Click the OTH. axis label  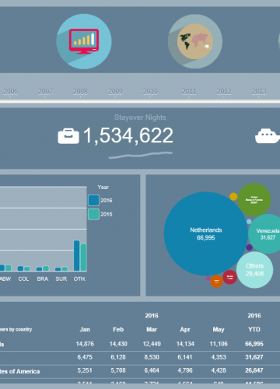80,279
